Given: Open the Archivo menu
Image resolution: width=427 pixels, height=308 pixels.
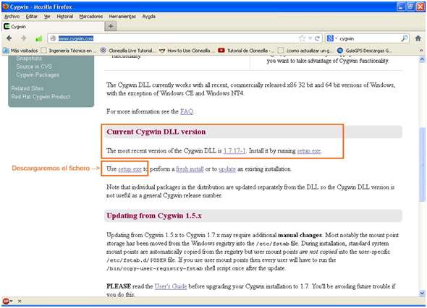Looking at the screenshot, I should tap(12, 17).
